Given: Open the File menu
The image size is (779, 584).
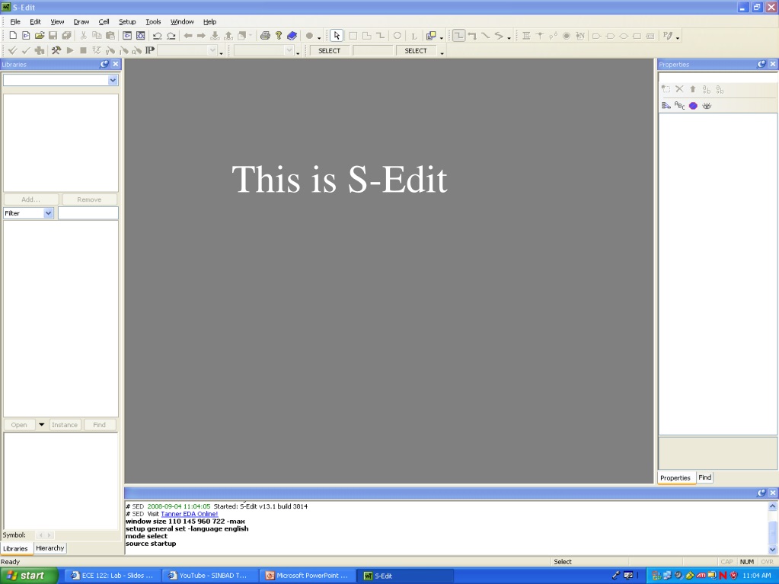Looking at the screenshot, I should 15,21.
